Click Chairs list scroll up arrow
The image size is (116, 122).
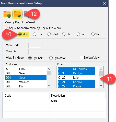(101, 69)
